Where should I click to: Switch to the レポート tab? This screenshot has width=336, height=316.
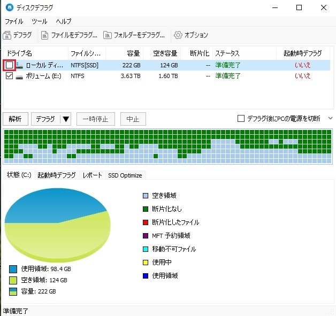click(92, 175)
